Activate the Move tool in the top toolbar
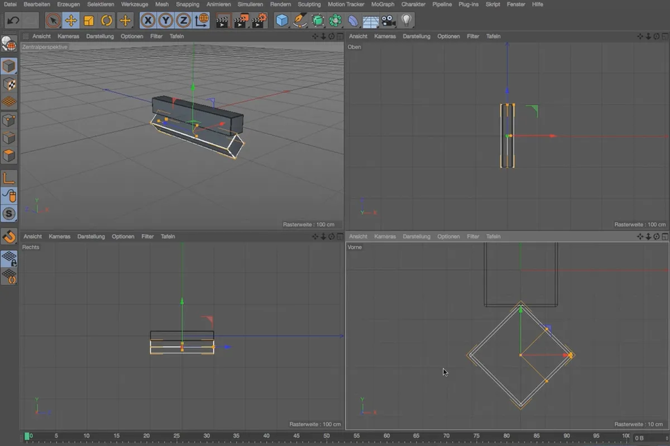 (71, 21)
